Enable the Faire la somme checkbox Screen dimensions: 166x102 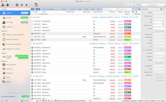point(154,31)
